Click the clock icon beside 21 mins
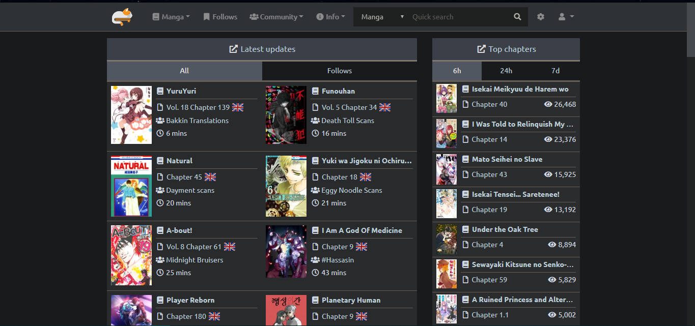 click(x=315, y=203)
